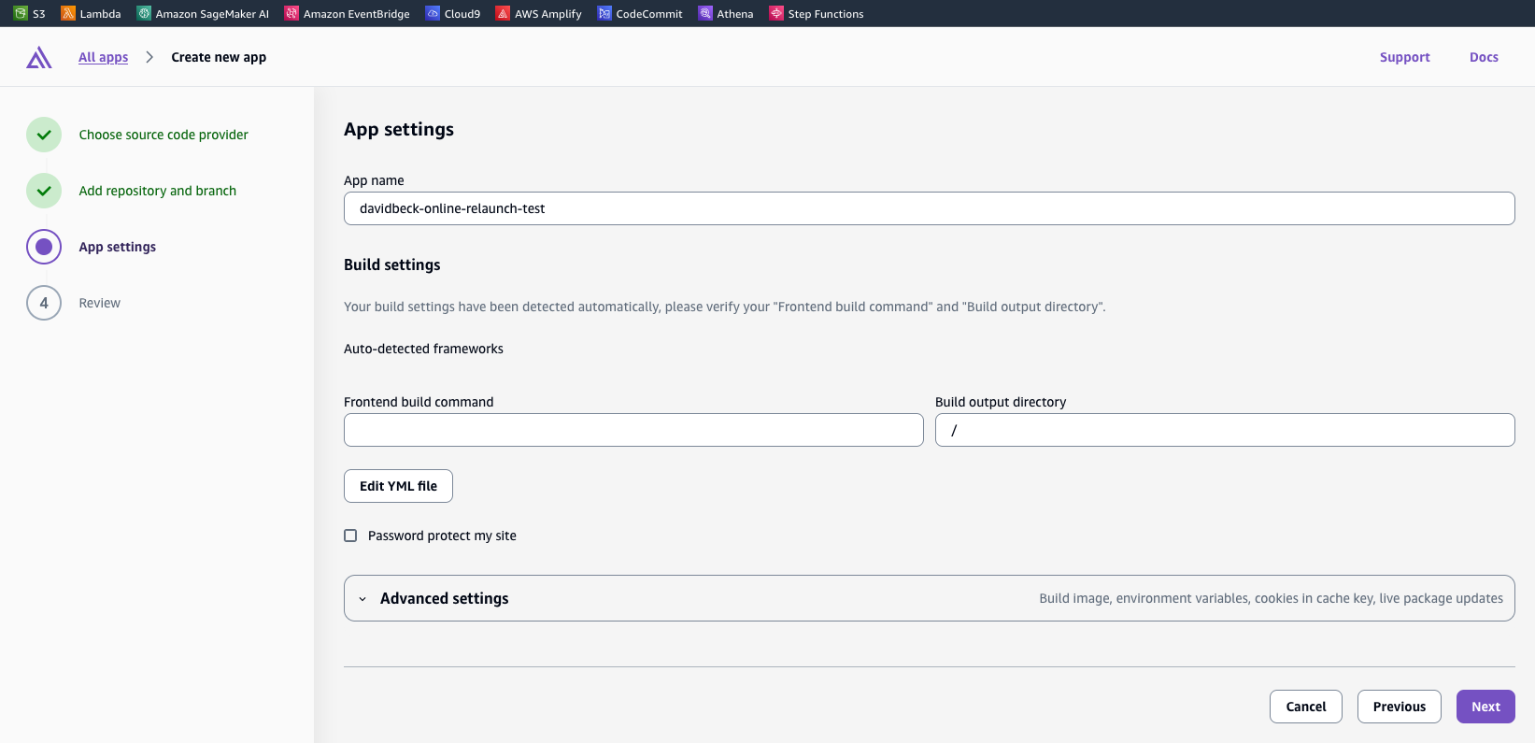The image size is (1535, 743).
Task: Return to Add repository and branch step
Action: point(157,191)
